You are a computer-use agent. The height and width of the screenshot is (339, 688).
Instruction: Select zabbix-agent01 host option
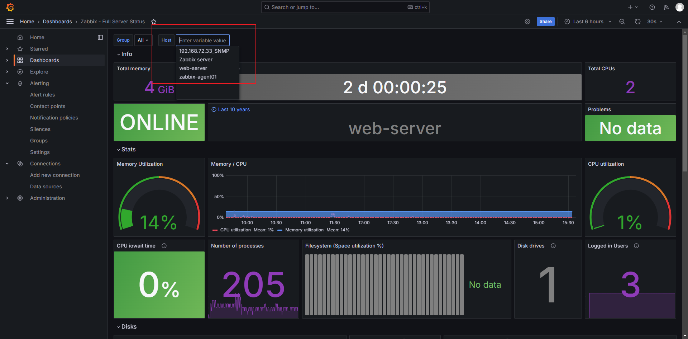click(207, 77)
